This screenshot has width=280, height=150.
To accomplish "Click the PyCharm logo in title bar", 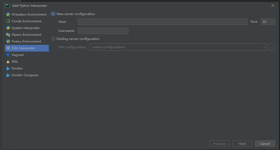I will pos(7,5).
